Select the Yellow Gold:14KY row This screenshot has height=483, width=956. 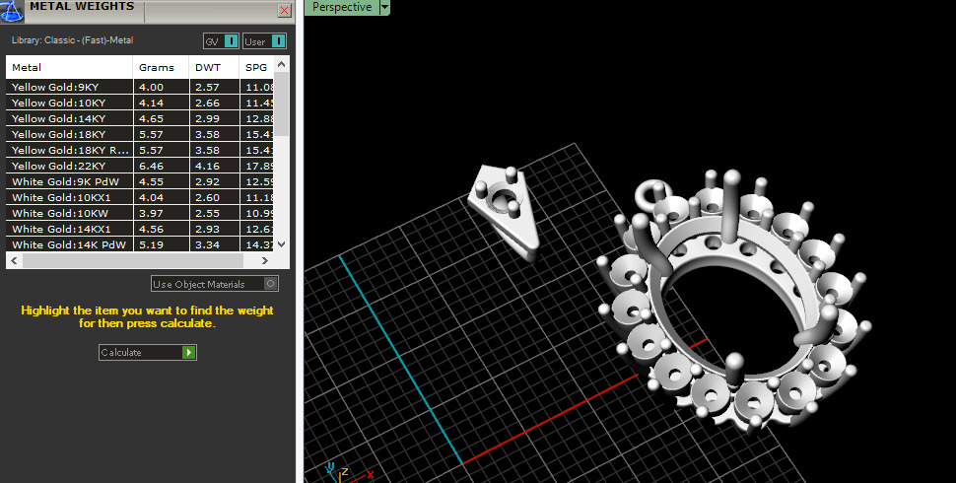(140, 118)
